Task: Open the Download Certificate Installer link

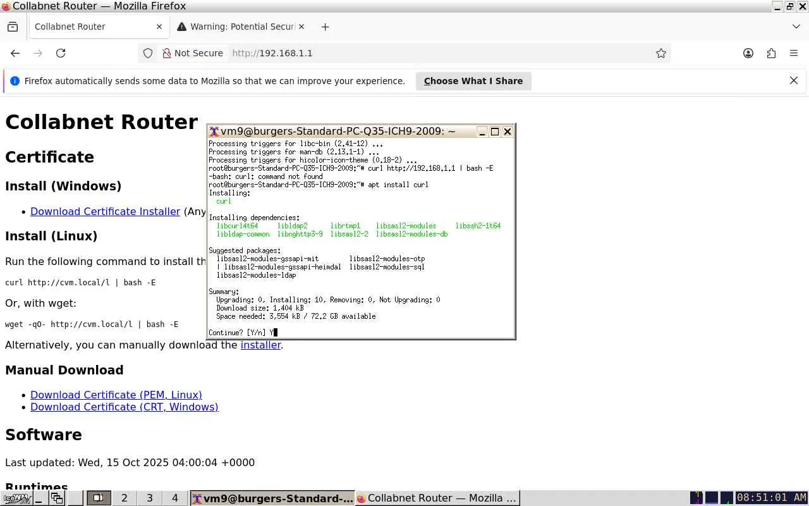Action: (x=105, y=211)
